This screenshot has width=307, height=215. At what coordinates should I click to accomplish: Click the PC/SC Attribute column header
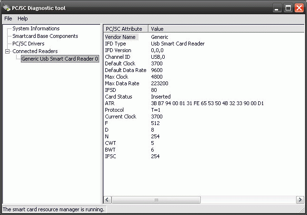(x=126, y=29)
